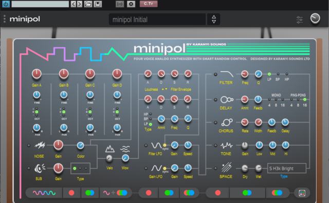
Task: Click the blue Type label under SPACE
Action: point(284,176)
